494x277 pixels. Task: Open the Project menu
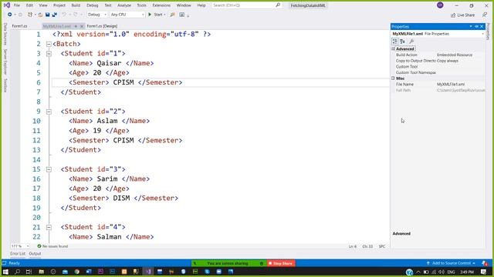coord(59,5)
